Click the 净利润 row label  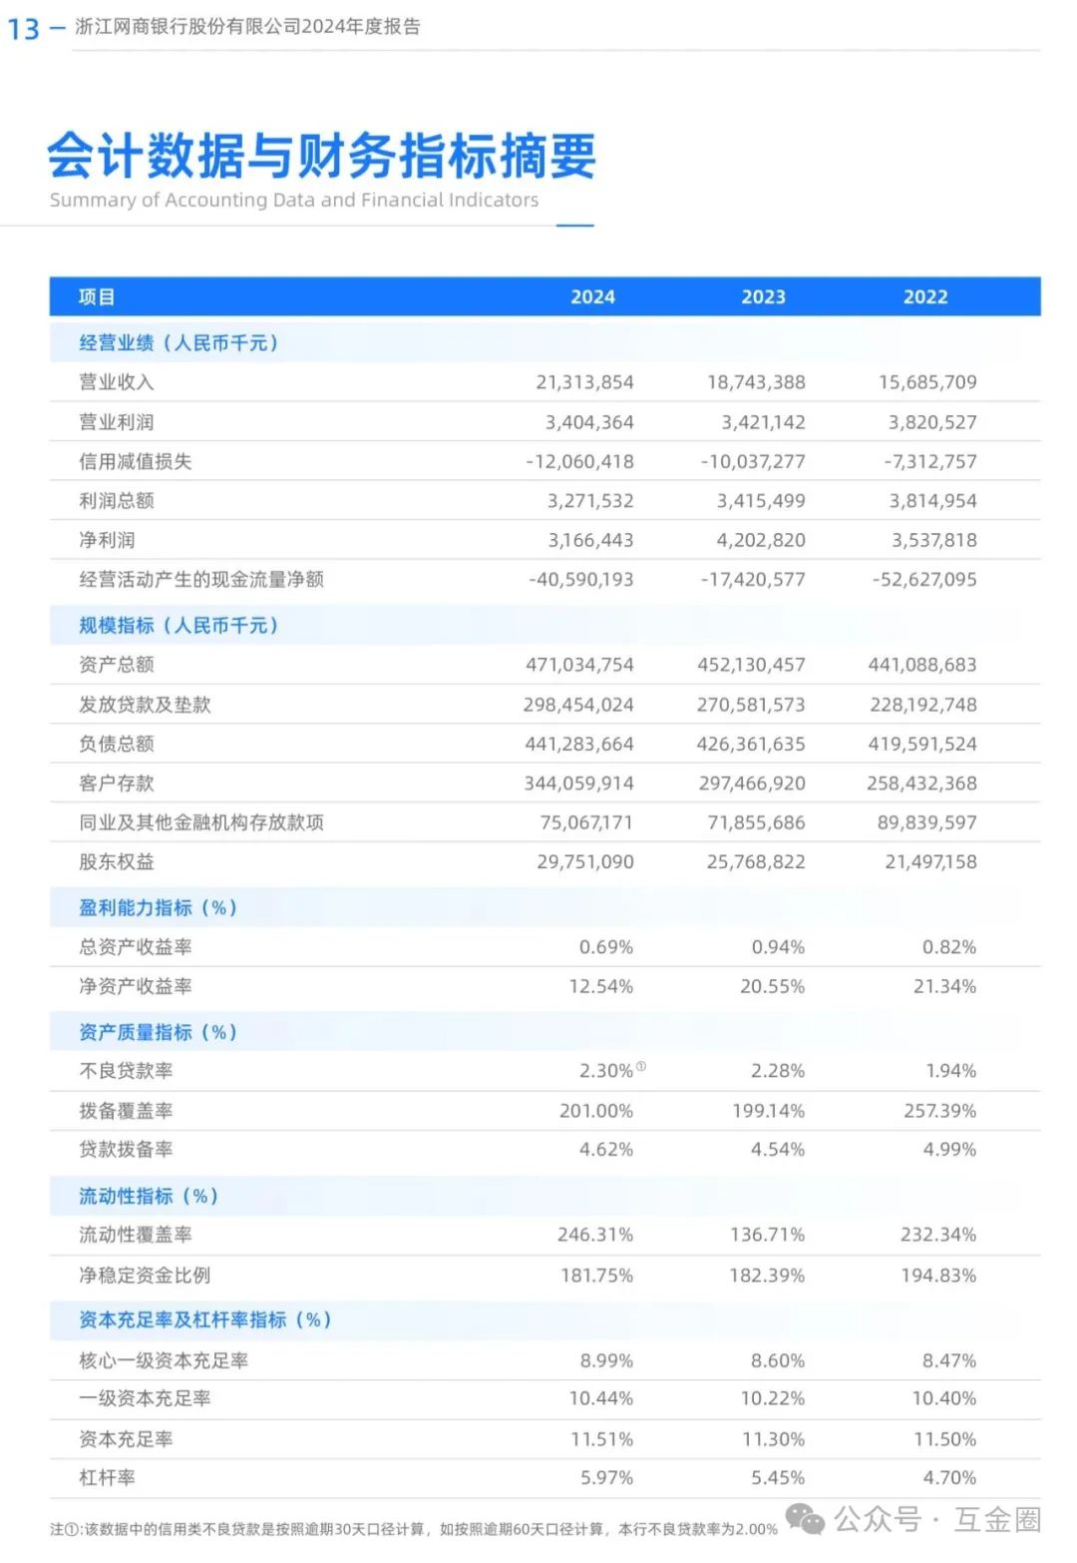click(x=108, y=540)
